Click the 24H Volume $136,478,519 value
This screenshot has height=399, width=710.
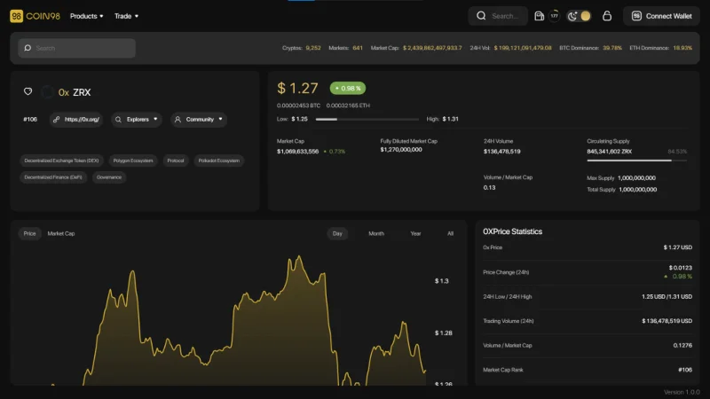[501, 152]
